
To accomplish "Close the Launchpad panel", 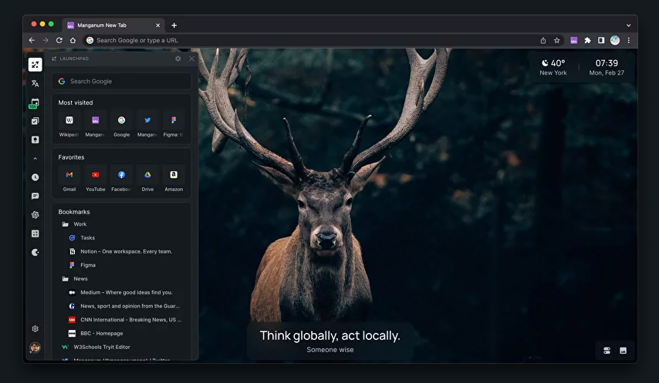I will click(x=191, y=59).
